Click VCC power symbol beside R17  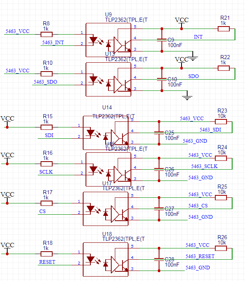tap(7, 198)
